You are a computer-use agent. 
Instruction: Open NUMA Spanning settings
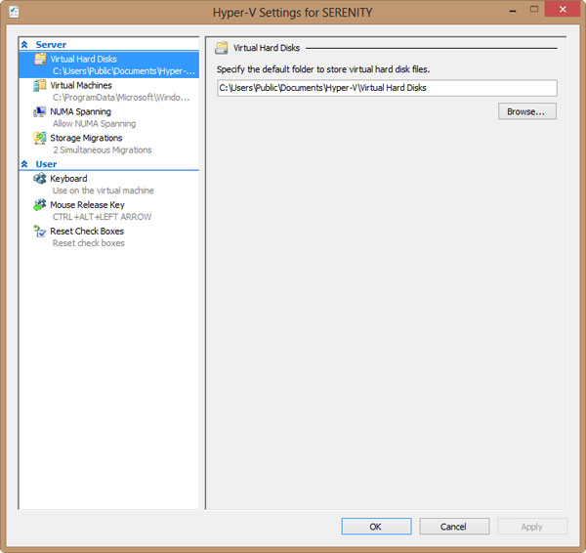(x=109, y=117)
